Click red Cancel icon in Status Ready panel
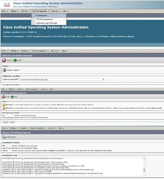The width and height of the screenshot is (164, 179). point(4,60)
